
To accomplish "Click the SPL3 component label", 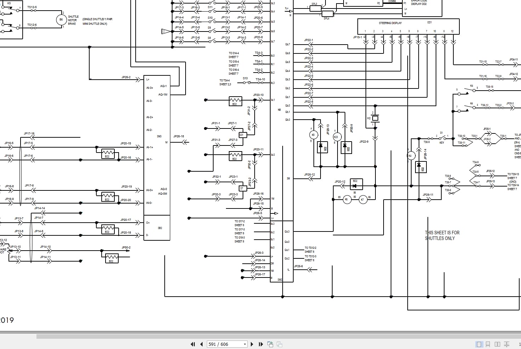I will click(x=314, y=4).
